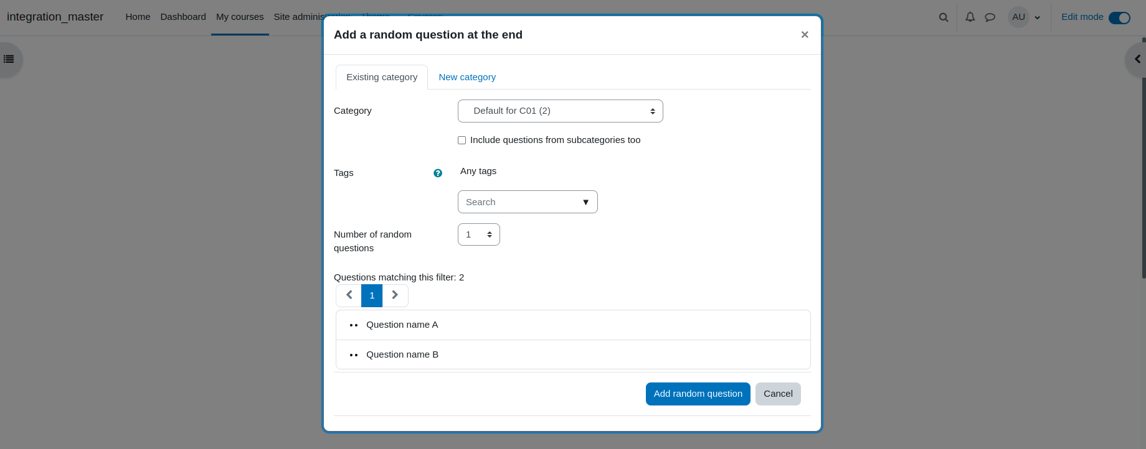This screenshot has height=449, width=1146.
Task: Open the Category dropdown Default for C01
Action: tap(561, 111)
